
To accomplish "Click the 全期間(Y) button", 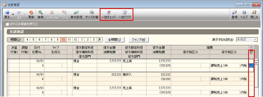I will coord(115,40).
